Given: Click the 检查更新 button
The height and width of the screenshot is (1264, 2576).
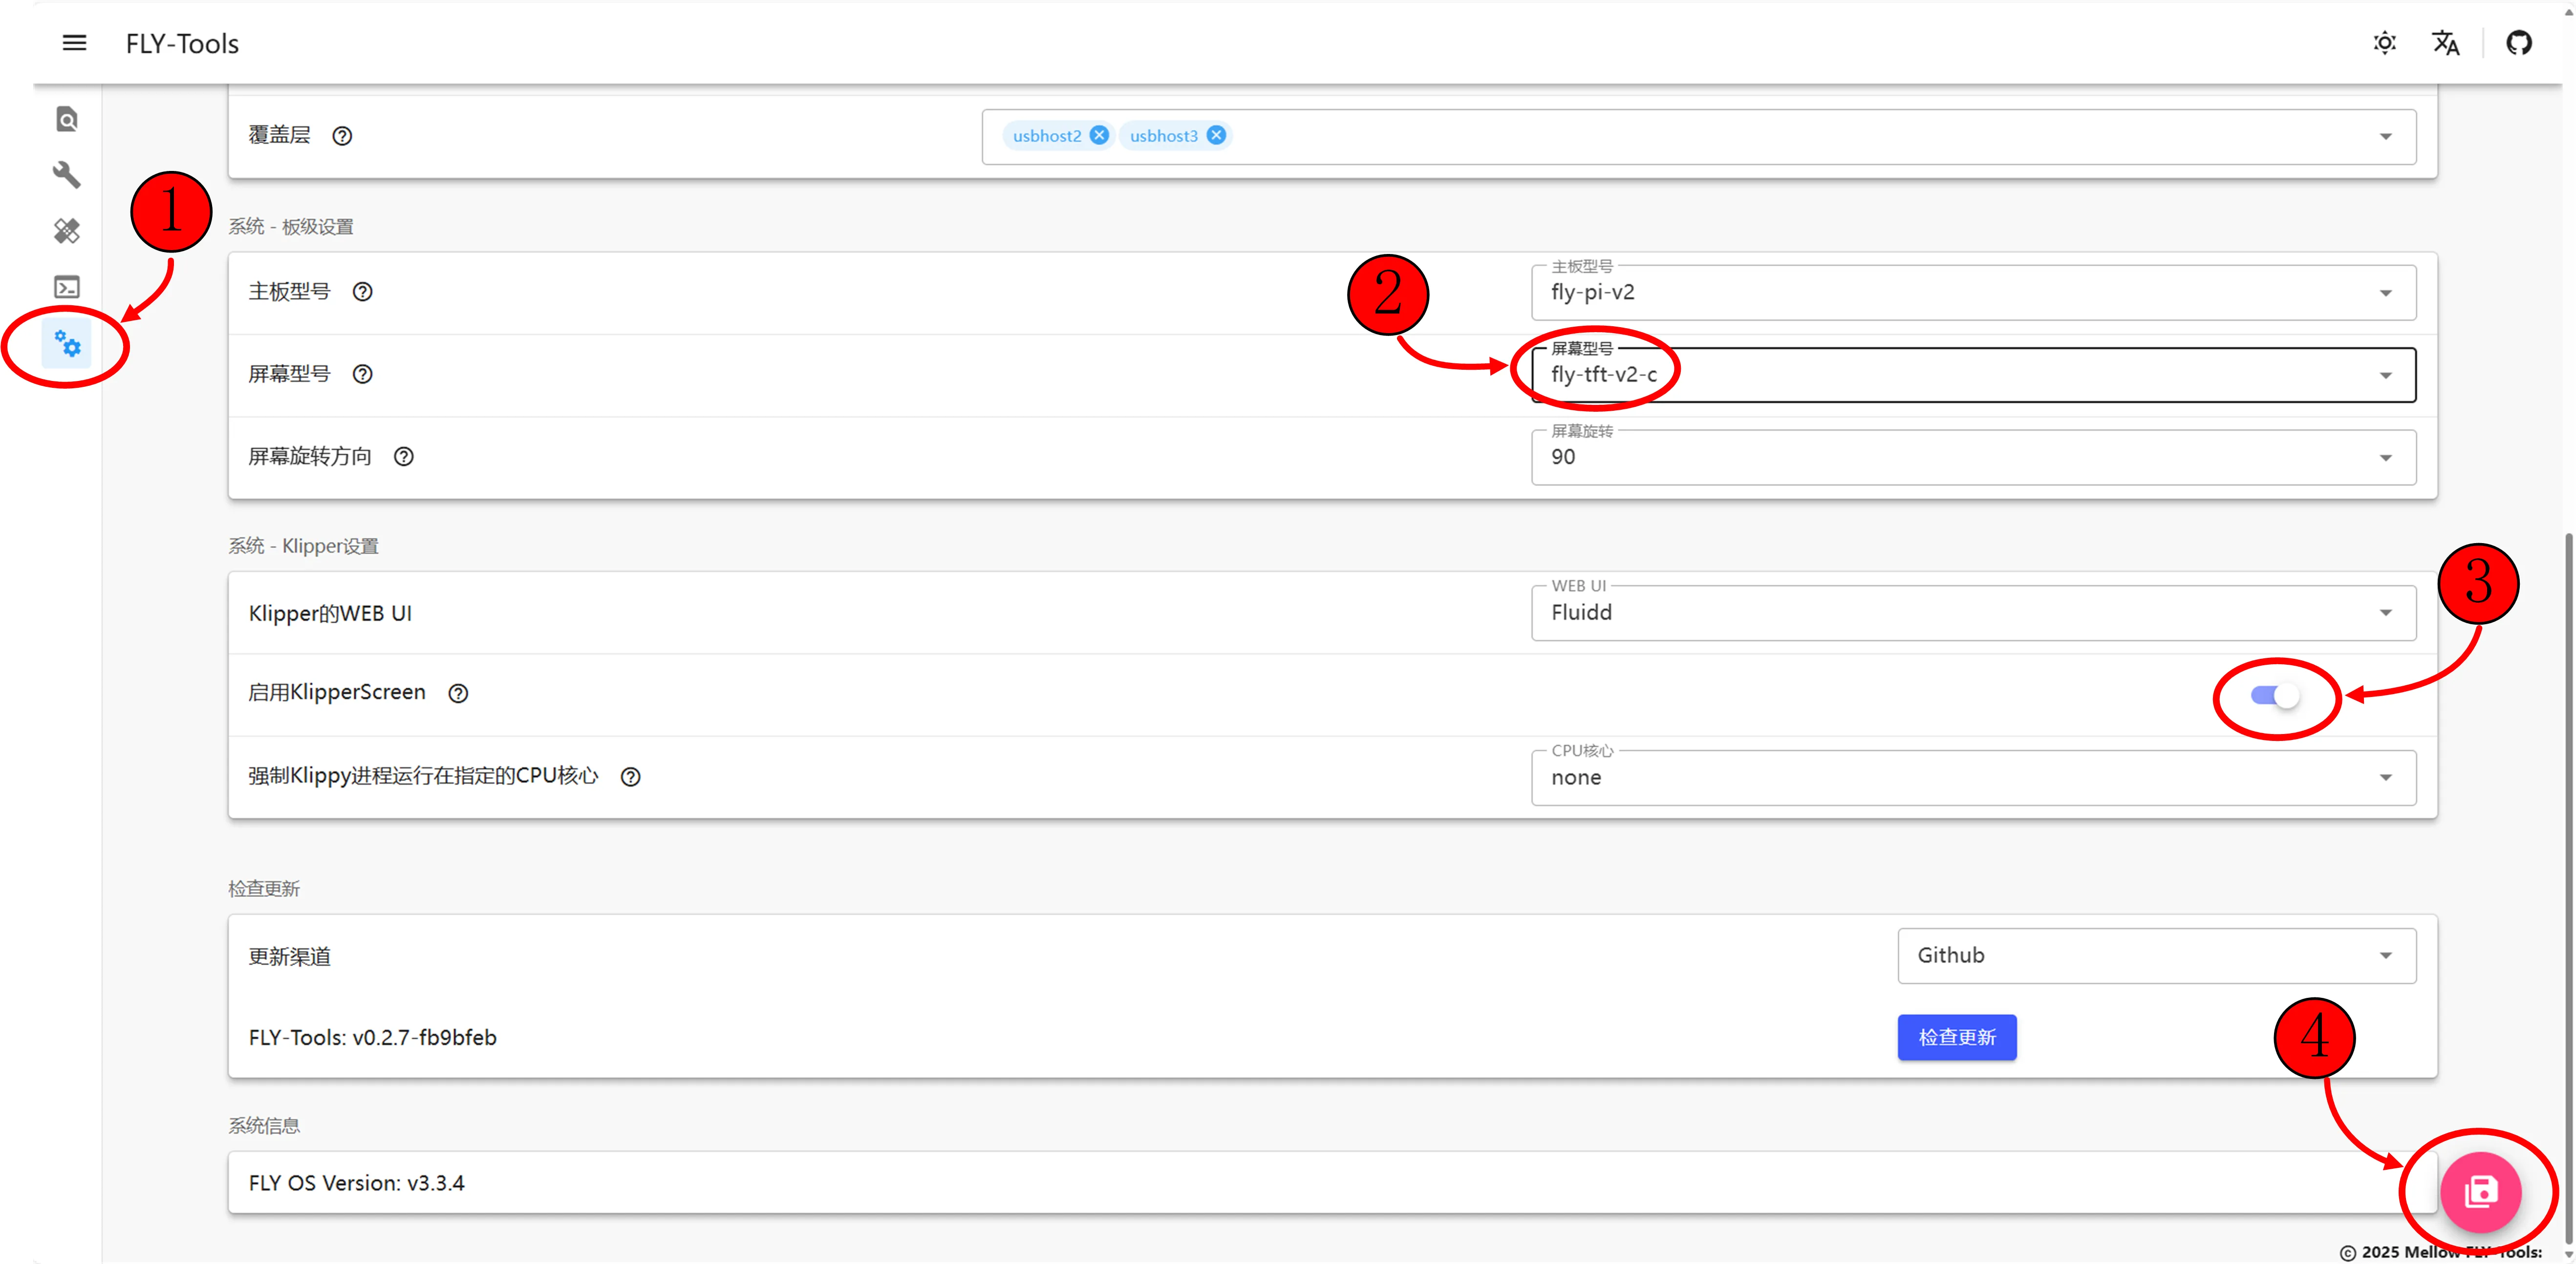Looking at the screenshot, I should [1956, 1037].
